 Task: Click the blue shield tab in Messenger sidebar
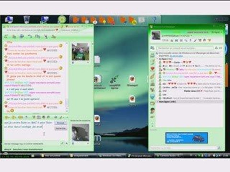click(x=152, y=97)
